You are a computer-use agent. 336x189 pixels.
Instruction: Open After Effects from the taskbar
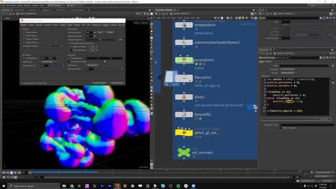(x=102, y=186)
